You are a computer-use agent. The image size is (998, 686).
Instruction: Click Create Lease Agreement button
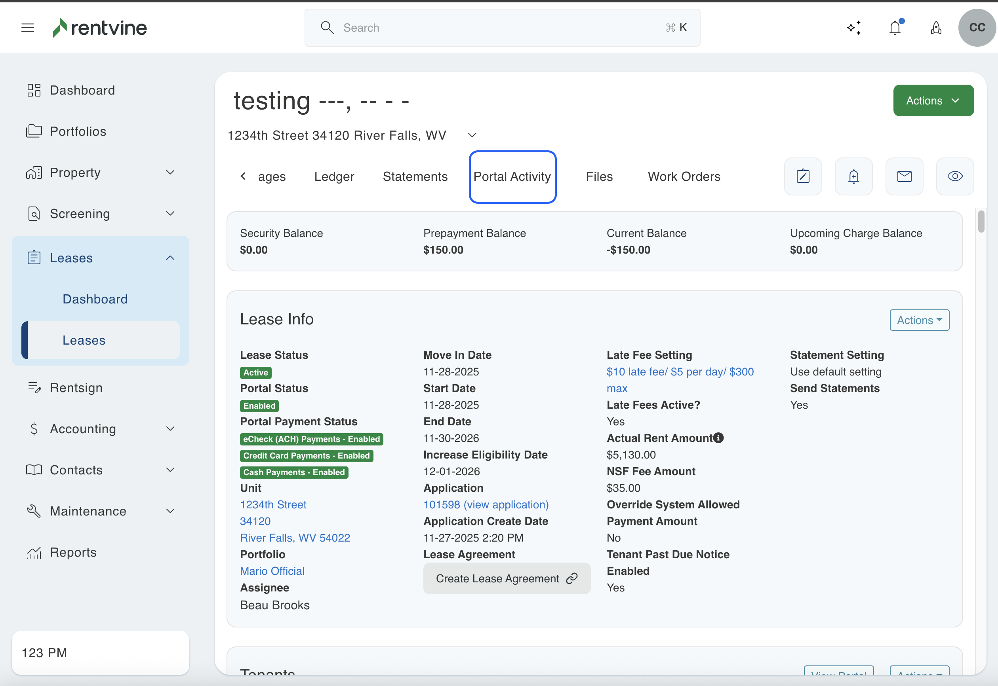(506, 578)
